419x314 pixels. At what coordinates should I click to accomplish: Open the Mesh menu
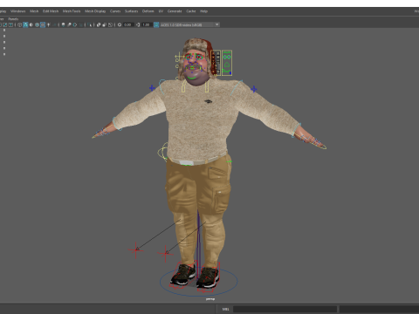point(34,11)
